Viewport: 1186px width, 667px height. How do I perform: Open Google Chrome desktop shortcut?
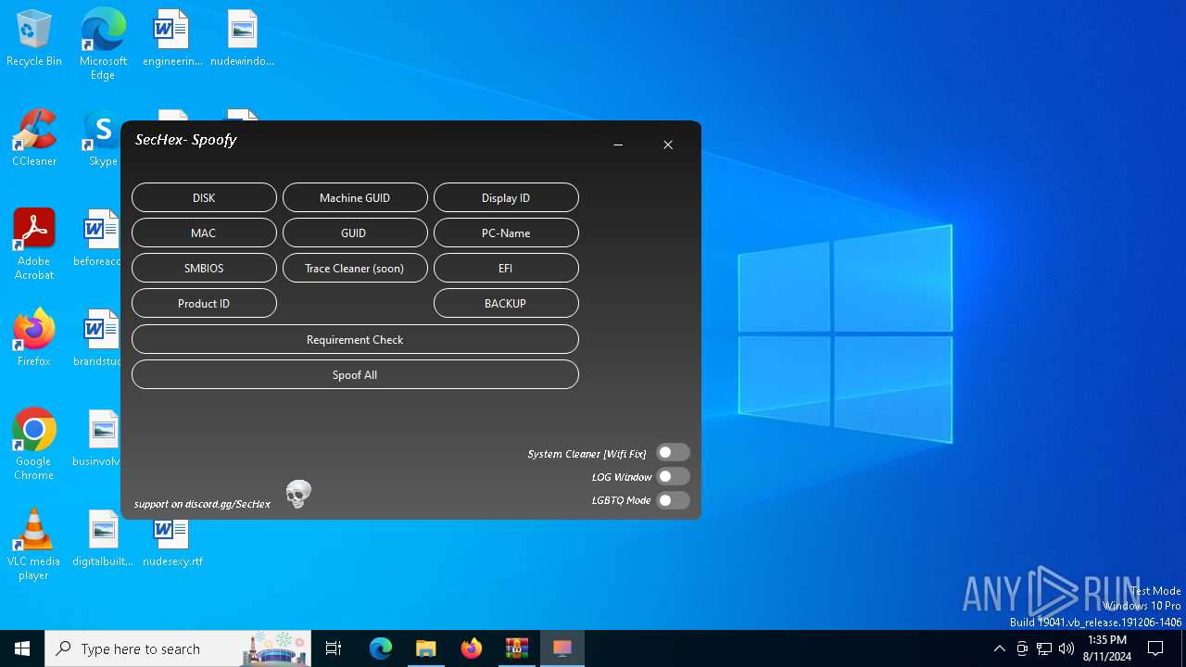tap(34, 446)
